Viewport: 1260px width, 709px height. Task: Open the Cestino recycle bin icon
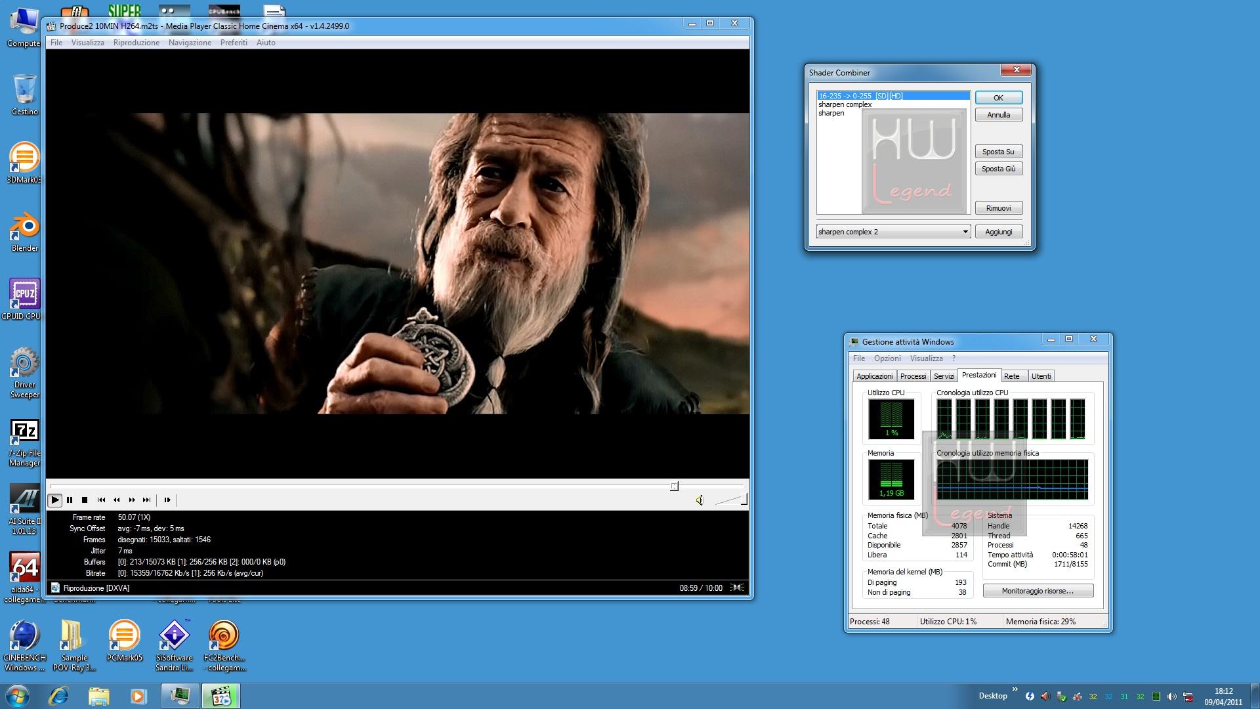25,95
